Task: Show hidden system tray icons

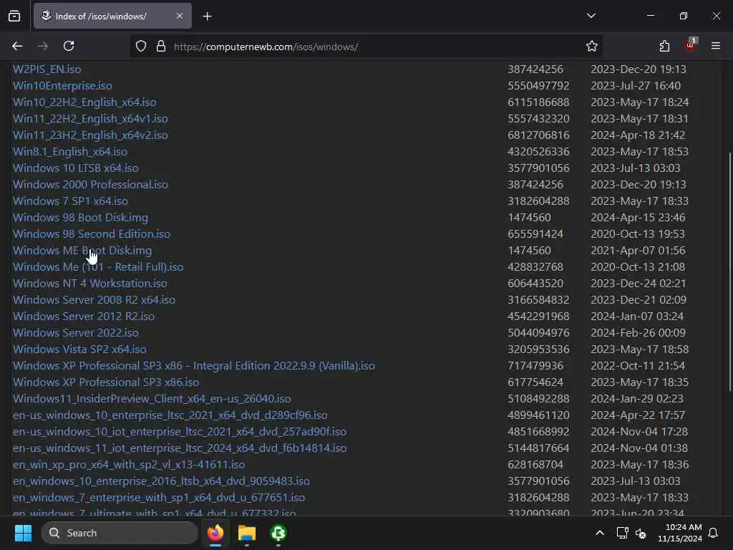Action: 600,533
